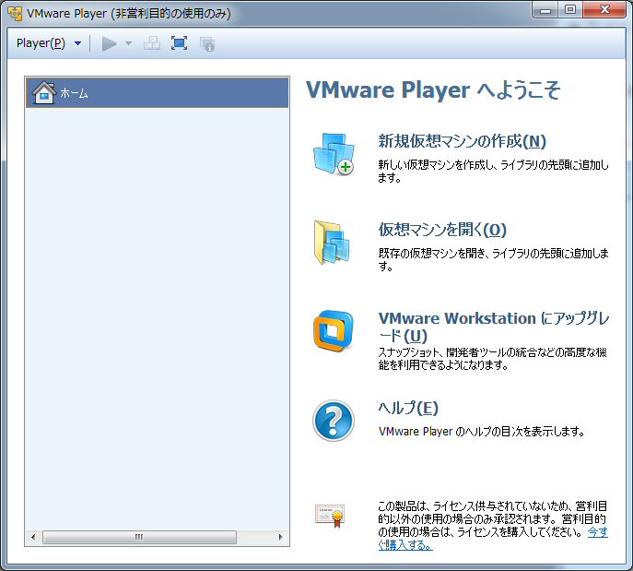Click VMware Workstation にアップグレード(U) link
This screenshot has width=633, height=571.
[x=494, y=327]
